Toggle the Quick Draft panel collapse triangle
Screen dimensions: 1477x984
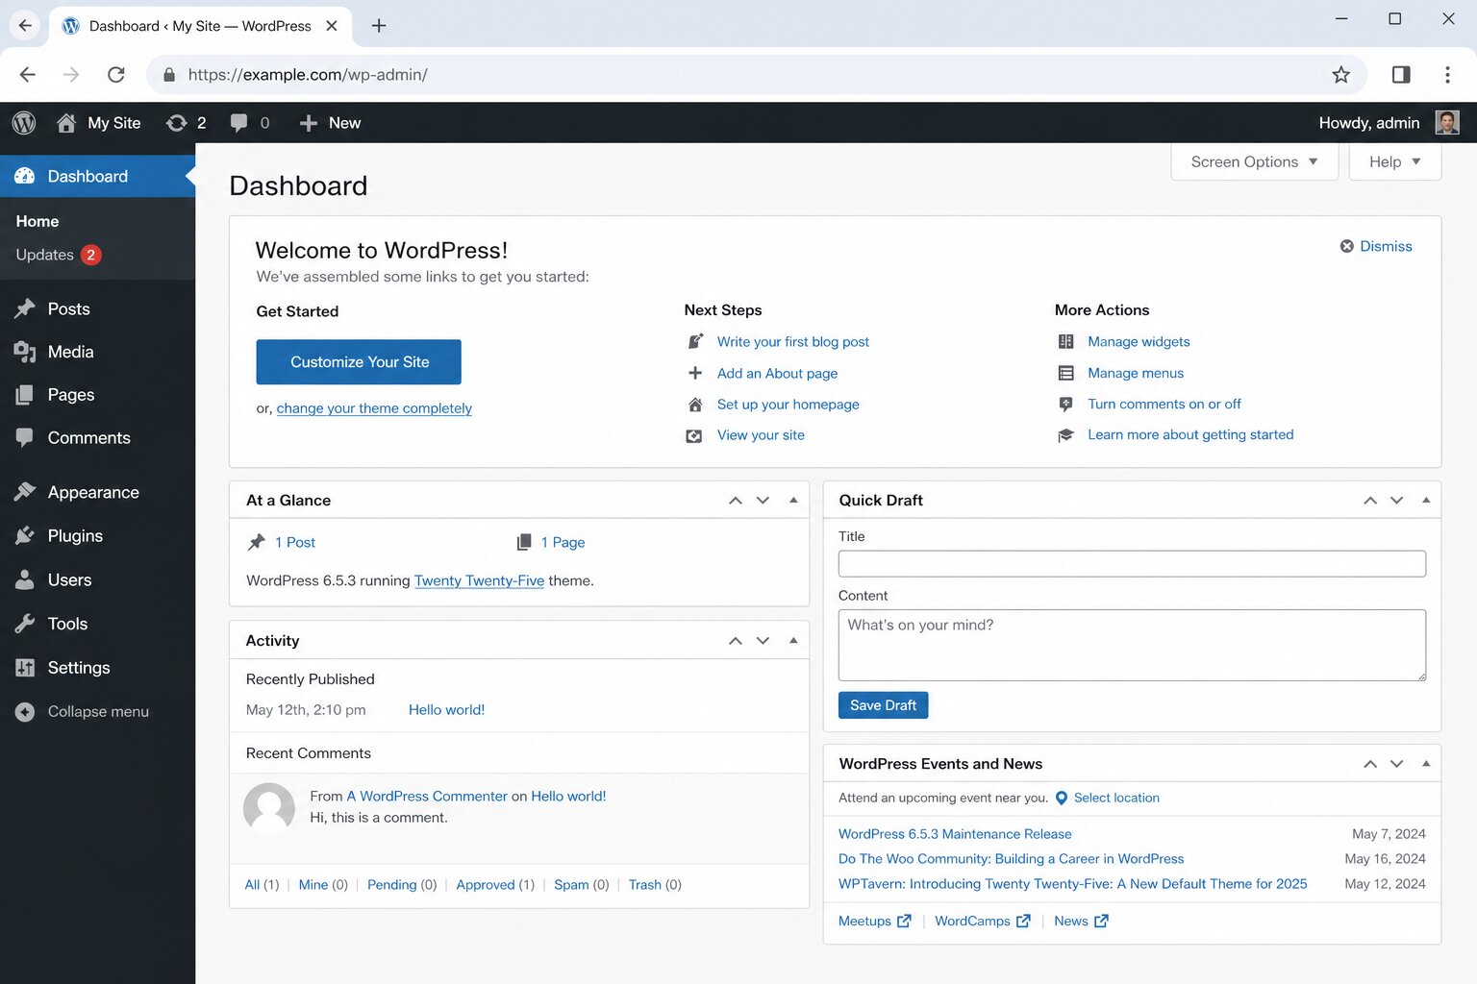pyautogui.click(x=1426, y=500)
